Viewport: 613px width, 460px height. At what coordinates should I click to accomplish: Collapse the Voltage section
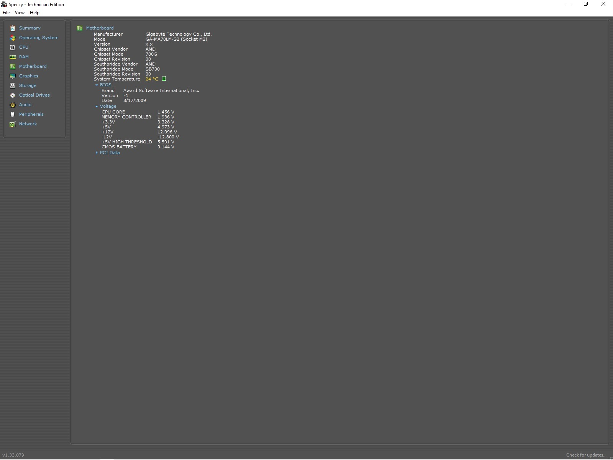point(97,107)
